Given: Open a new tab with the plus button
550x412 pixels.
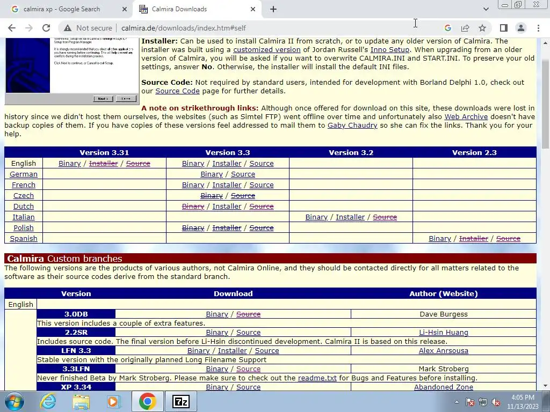Looking at the screenshot, I should click(x=273, y=10).
